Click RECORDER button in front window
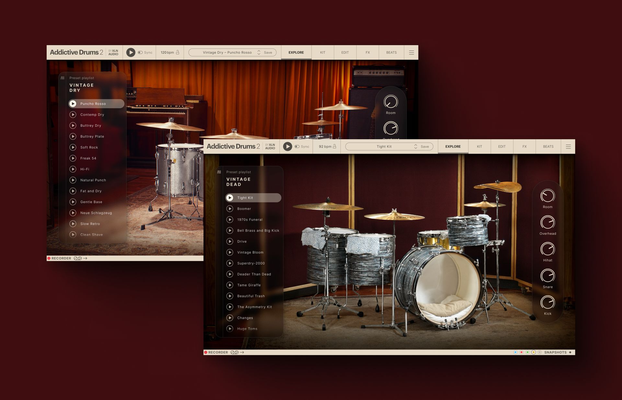 [216, 352]
